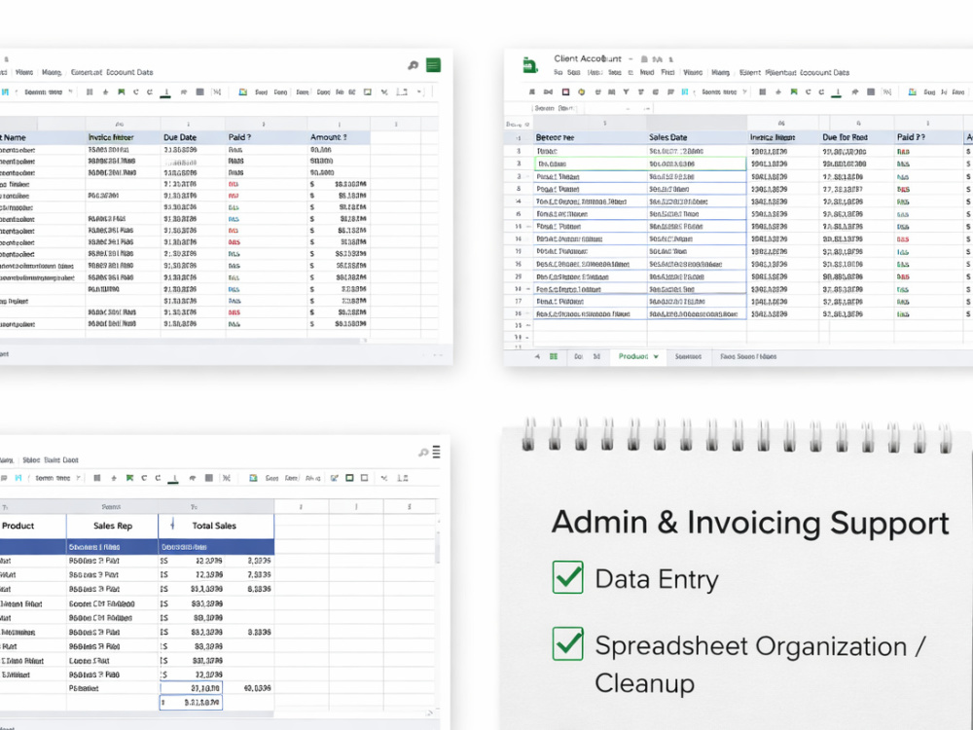Open the Product tab dropdown arrow
The image size is (973, 730).
click(x=656, y=357)
